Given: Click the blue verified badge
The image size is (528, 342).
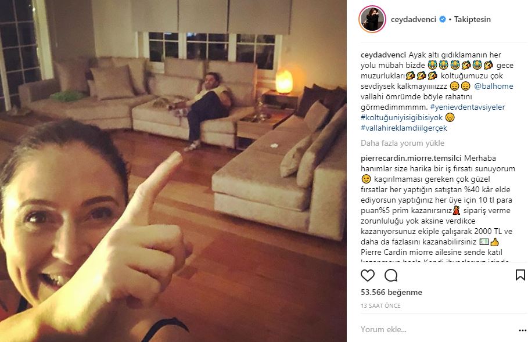Looking at the screenshot, I should [443, 19].
